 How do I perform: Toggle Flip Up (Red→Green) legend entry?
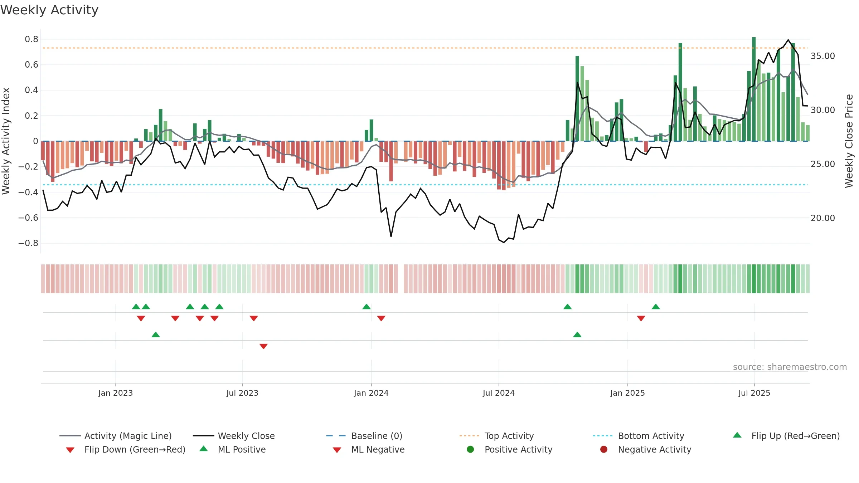point(786,436)
